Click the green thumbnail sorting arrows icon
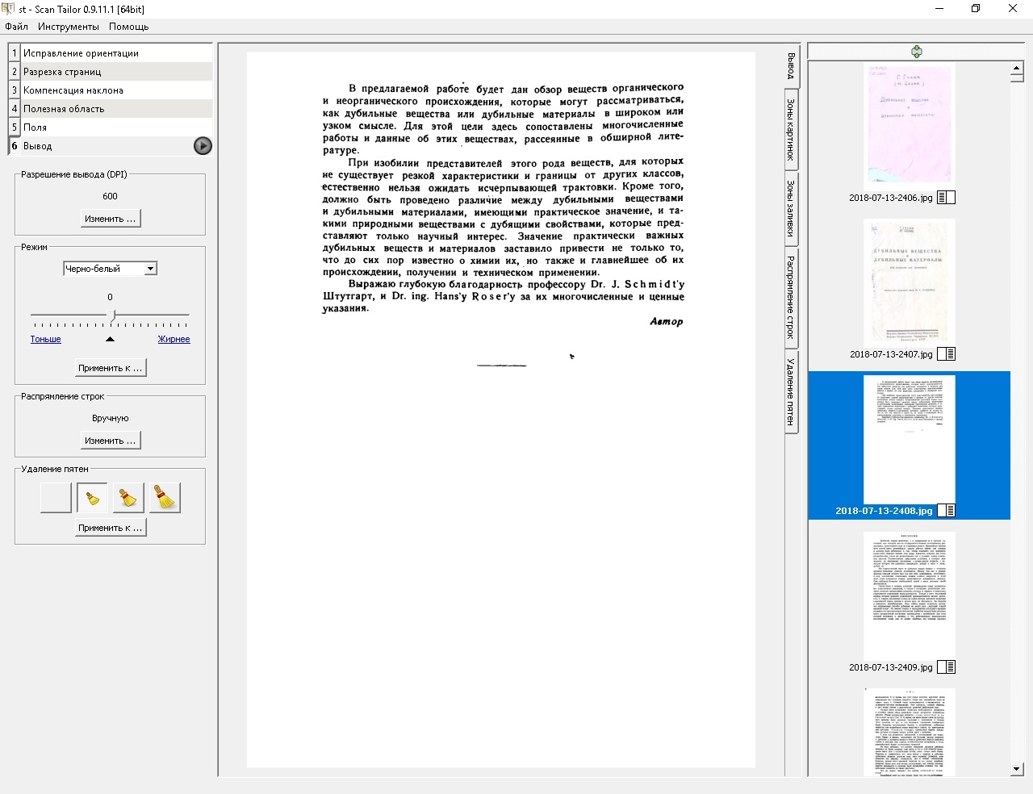This screenshot has height=794, width=1033. 916,52
